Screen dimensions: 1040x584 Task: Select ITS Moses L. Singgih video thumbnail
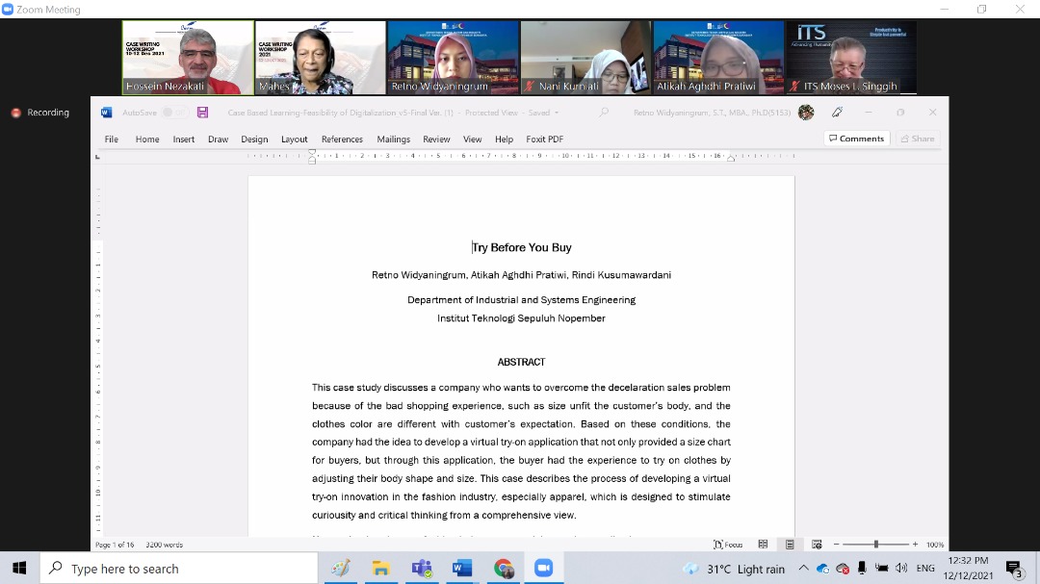(x=851, y=58)
